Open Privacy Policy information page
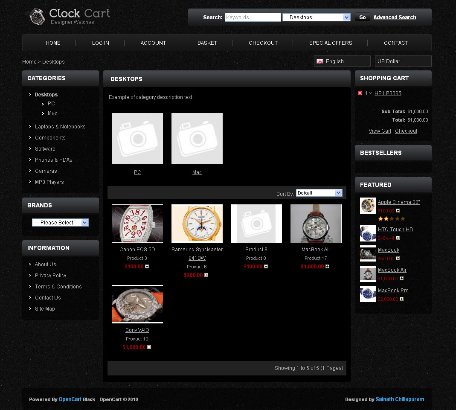456x410 pixels. [x=51, y=275]
